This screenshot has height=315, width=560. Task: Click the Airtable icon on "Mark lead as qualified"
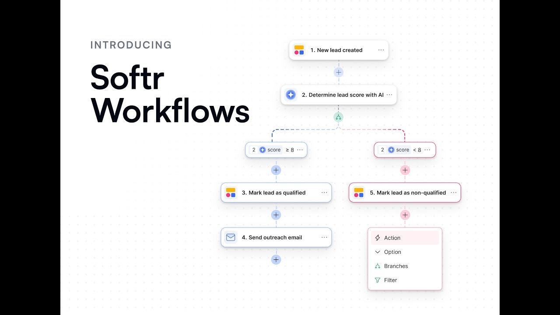coord(231,192)
